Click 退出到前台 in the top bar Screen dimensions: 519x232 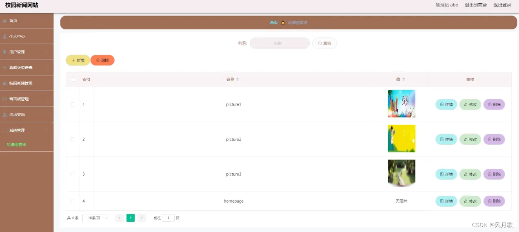(476, 5)
